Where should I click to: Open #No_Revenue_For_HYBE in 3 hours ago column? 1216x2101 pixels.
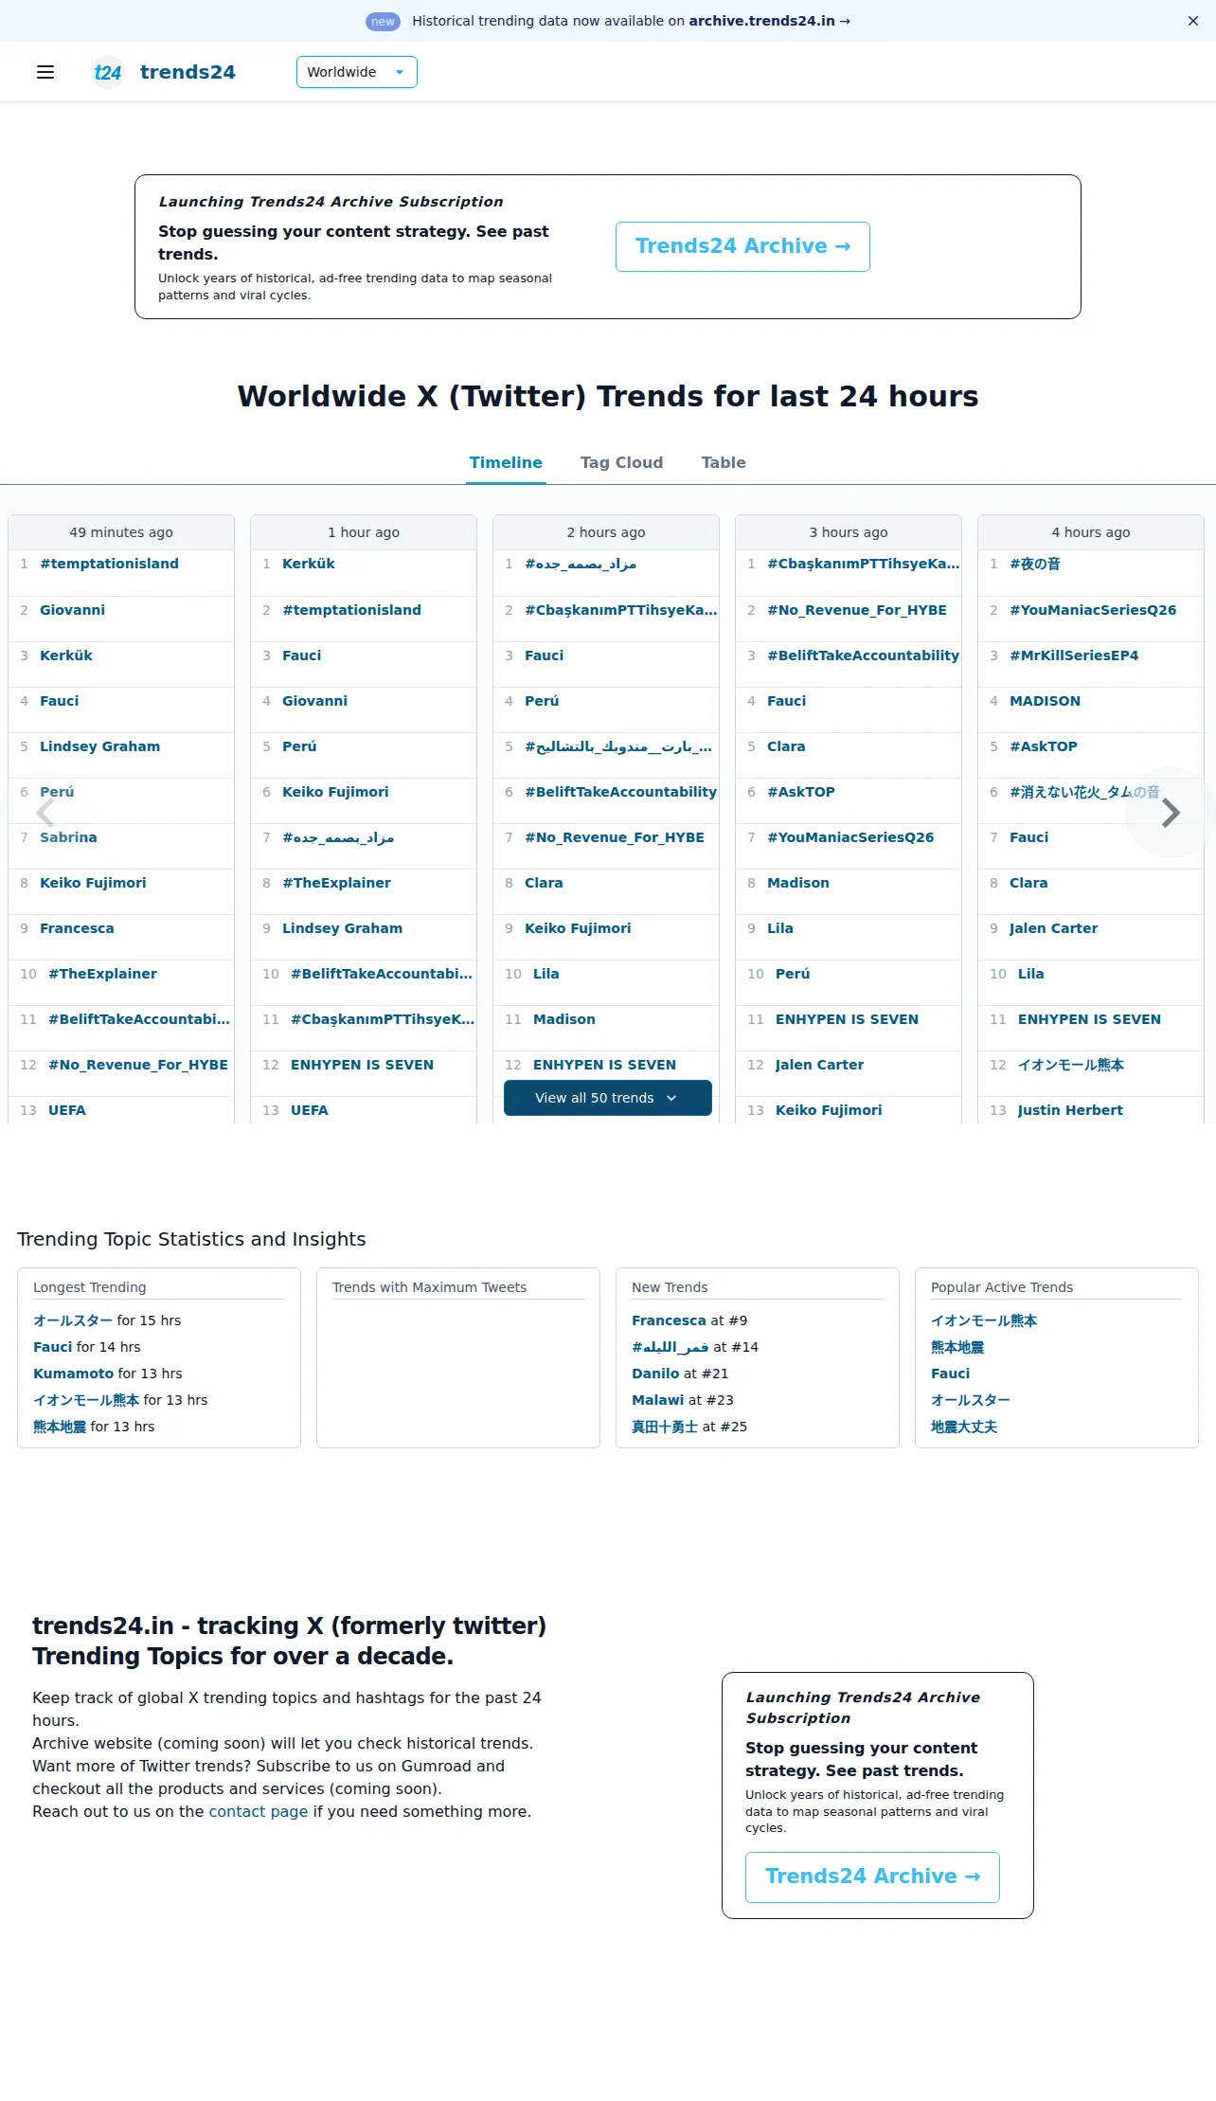(x=857, y=610)
